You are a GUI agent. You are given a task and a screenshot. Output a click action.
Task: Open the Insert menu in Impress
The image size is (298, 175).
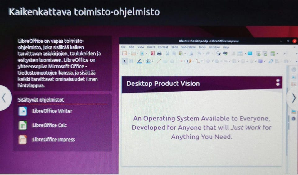point(151,47)
